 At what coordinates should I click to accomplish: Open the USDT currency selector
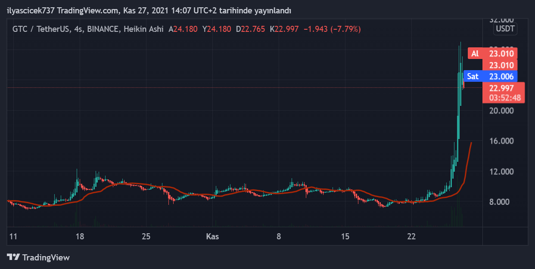(x=506, y=29)
